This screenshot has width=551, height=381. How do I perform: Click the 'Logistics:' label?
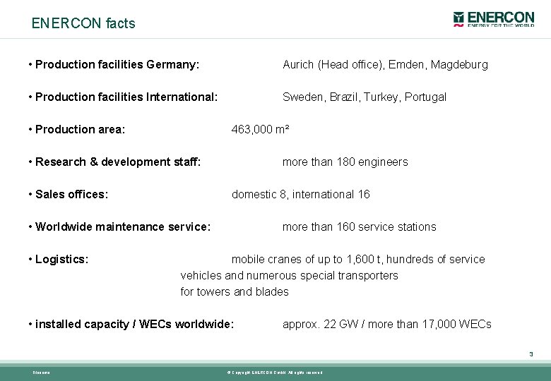[62, 259]
